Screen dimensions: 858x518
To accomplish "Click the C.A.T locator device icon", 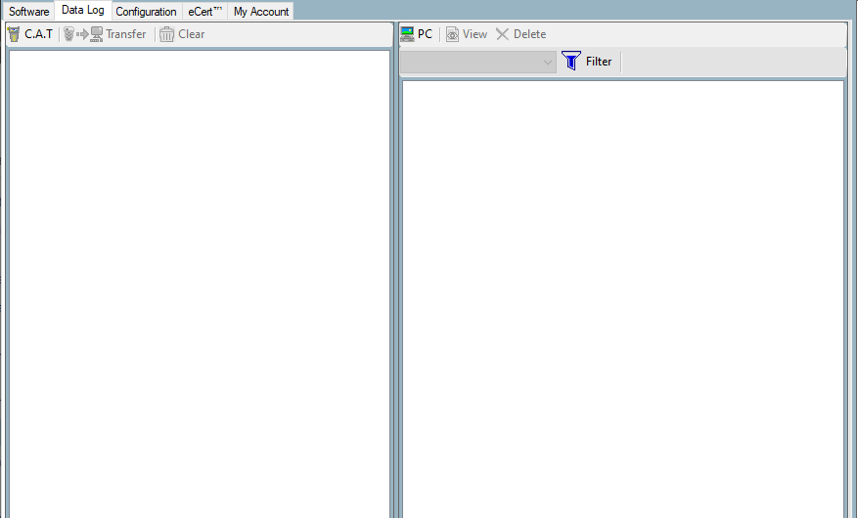I will coord(14,34).
